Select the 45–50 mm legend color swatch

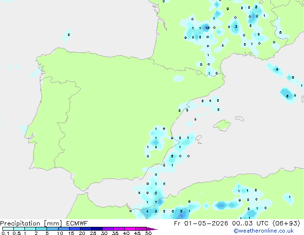point(141,229)
